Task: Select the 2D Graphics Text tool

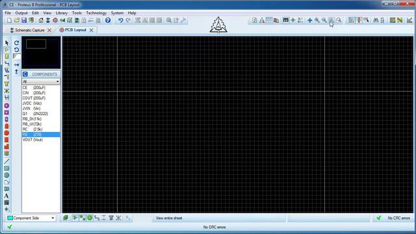Action: [x=6, y=196]
